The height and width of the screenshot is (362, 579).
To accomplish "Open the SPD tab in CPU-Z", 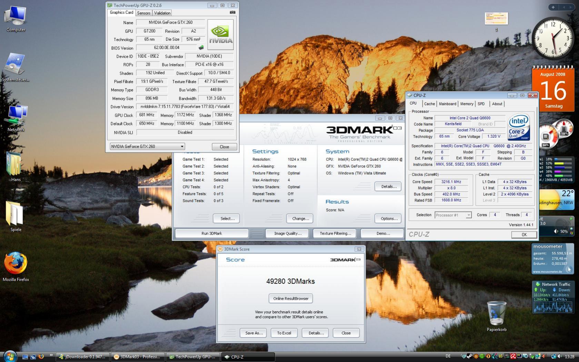I will (481, 104).
